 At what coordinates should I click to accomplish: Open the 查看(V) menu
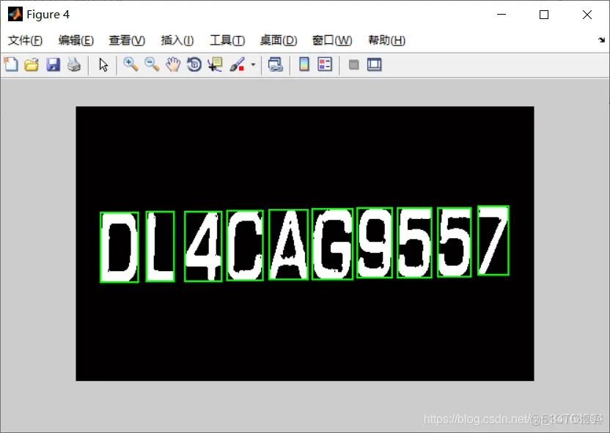click(x=127, y=40)
